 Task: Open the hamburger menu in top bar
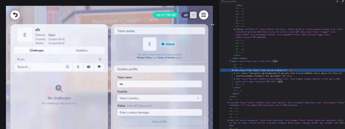click(204, 15)
